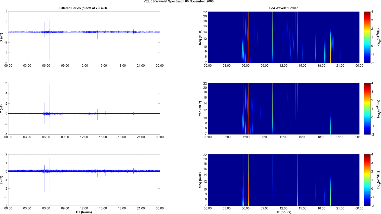The width and height of the screenshot is (381, 214).
Task: Click the log2(nT²/Hz) label beside the middle color bar
Action: point(378,109)
